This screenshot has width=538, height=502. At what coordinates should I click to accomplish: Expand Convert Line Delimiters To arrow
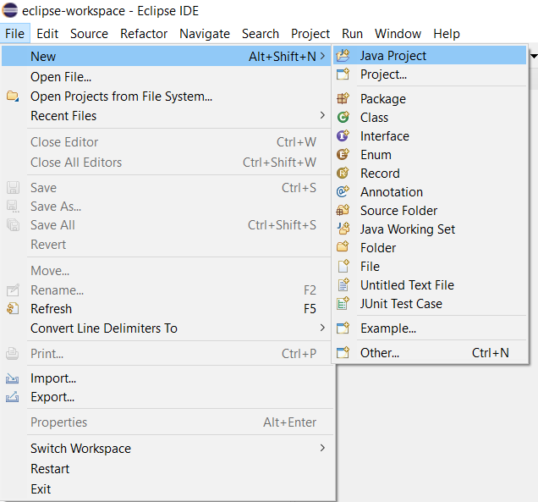(x=322, y=328)
